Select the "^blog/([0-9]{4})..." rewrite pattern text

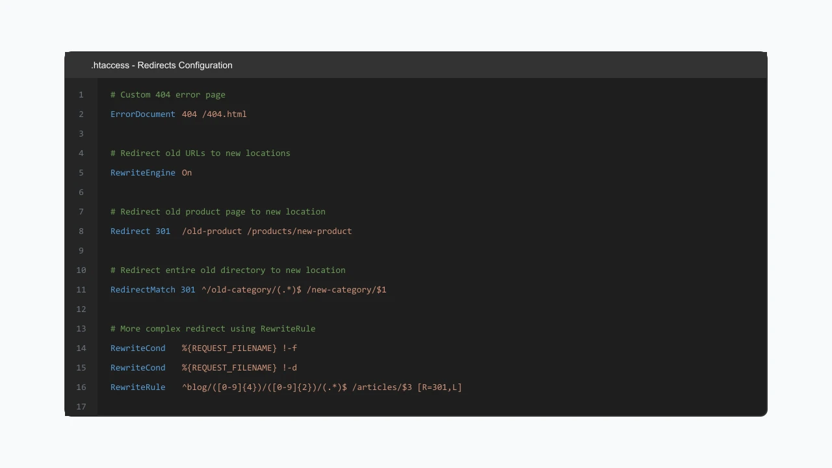pyautogui.click(x=322, y=387)
